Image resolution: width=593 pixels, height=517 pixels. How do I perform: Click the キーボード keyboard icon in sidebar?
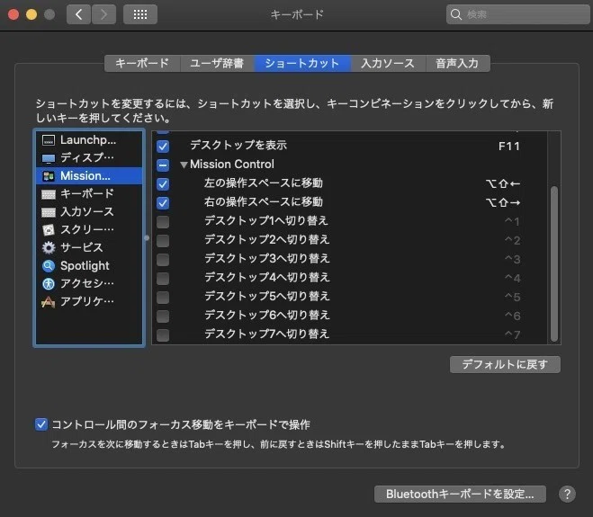pyautogui.click(x=49, y=194)
